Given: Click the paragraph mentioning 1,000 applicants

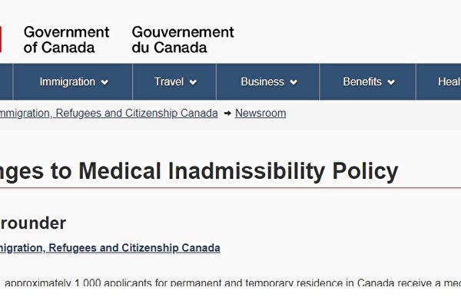Looking at the screenshot, I should 232,282.
